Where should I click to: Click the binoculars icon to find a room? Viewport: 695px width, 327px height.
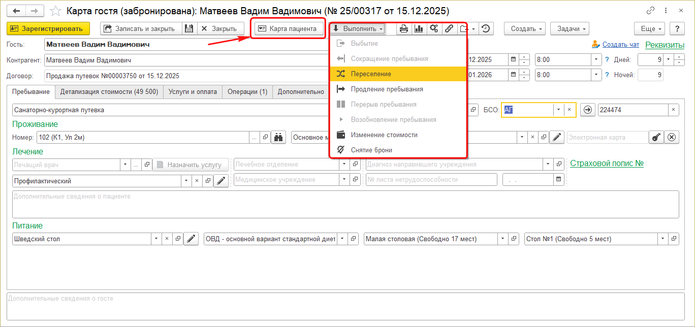click(x=278, y=137)
